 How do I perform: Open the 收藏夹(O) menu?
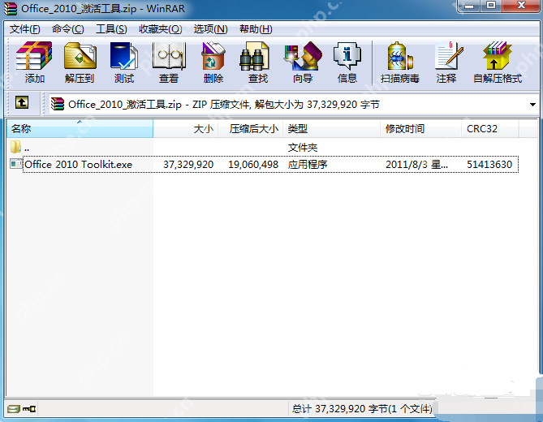click(160, 28)
